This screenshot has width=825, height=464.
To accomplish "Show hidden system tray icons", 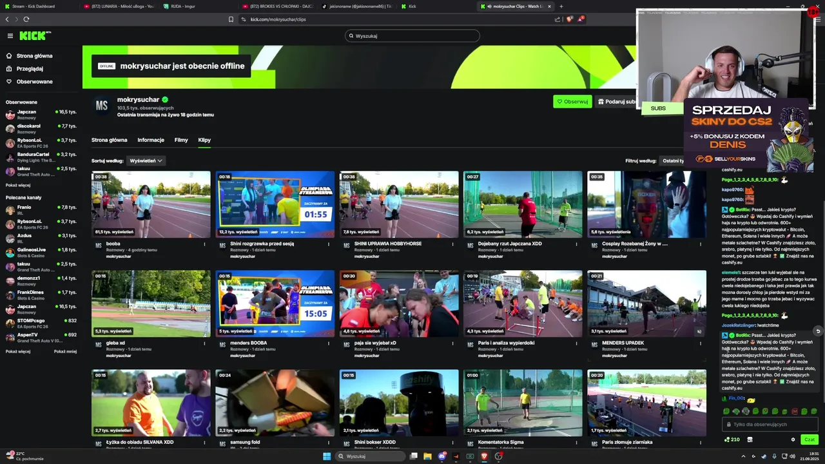I will pos(743,456).
